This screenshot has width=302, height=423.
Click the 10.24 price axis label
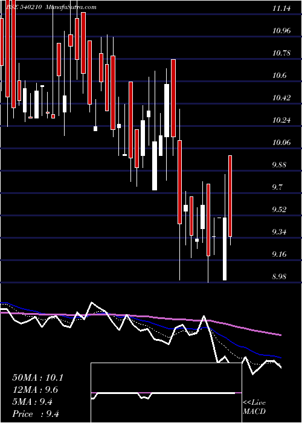(281, 120)
